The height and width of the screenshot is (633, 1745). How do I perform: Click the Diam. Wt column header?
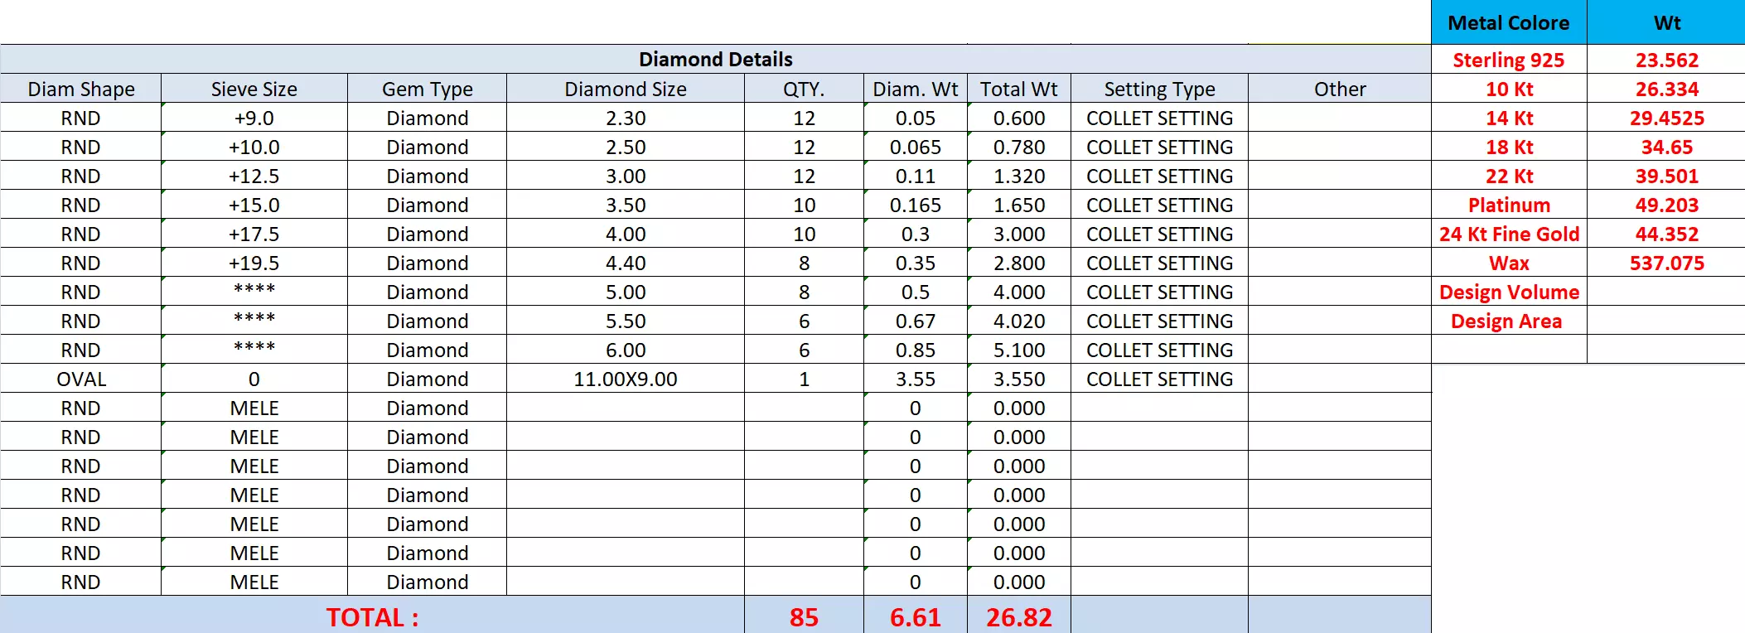(916, 89)
